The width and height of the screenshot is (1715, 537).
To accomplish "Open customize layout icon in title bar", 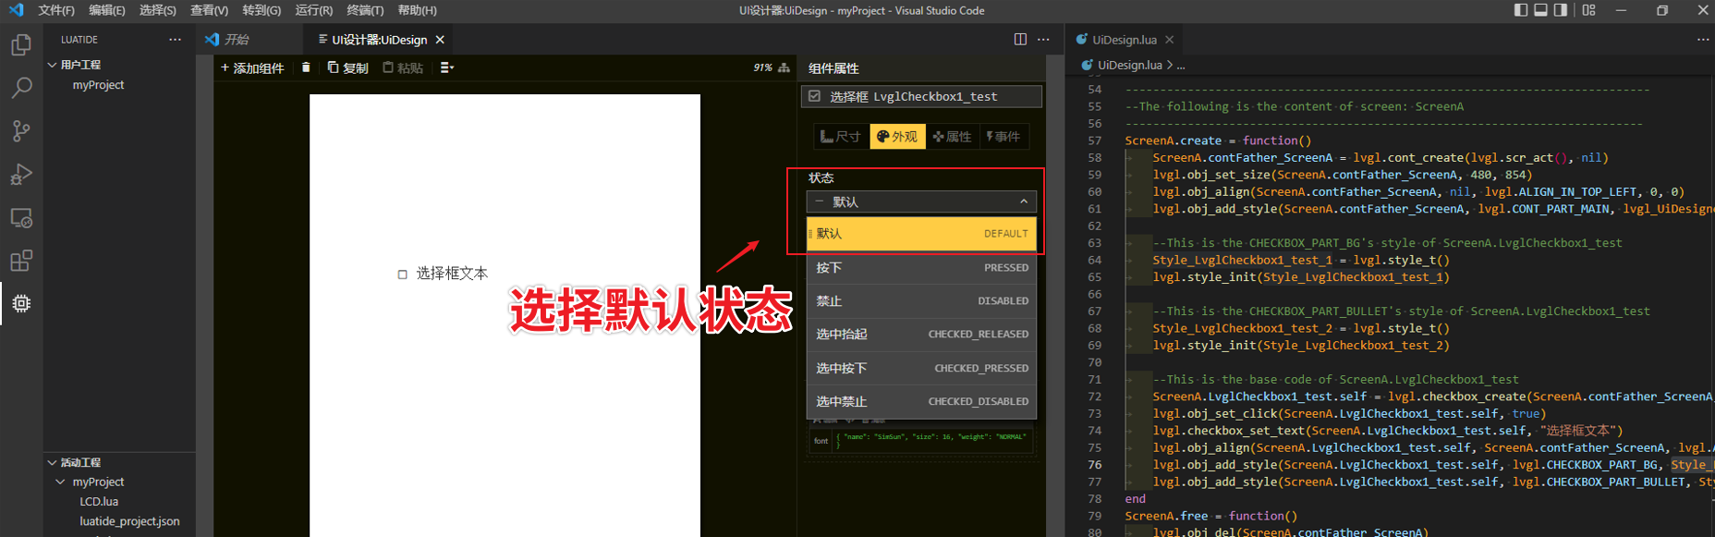I will [x=1588, y=10].
